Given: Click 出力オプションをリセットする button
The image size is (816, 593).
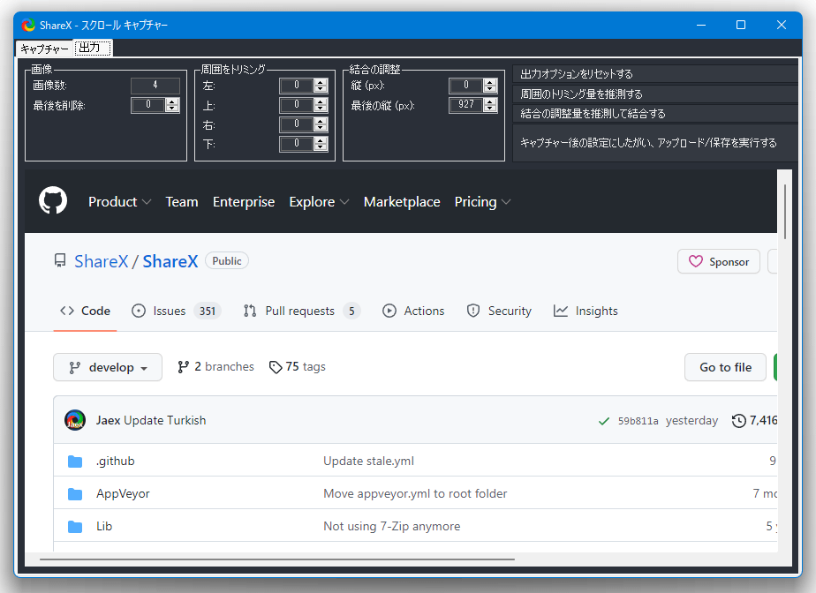Looking at the screenshot, I should 655,74.
